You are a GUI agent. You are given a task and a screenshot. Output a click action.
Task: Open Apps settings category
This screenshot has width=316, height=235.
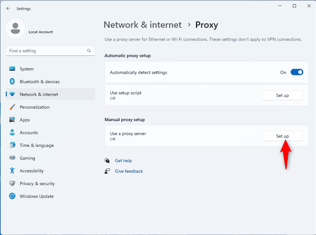point(50,120)
